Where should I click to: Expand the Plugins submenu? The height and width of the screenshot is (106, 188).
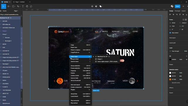80,90
